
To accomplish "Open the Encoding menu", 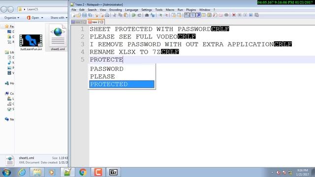I will pos(116,10).
